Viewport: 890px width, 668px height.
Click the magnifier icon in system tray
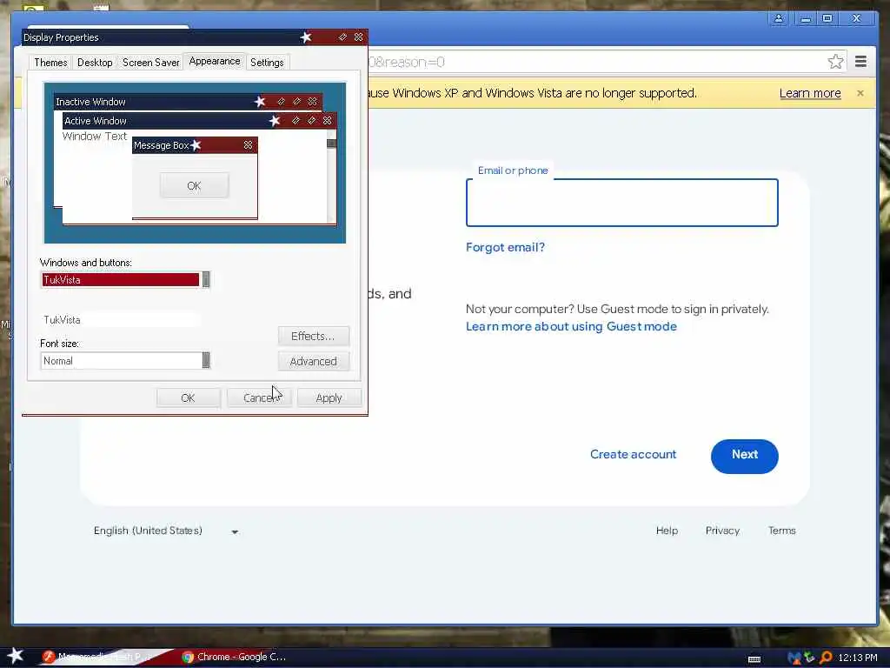click(x=826, y=658)
